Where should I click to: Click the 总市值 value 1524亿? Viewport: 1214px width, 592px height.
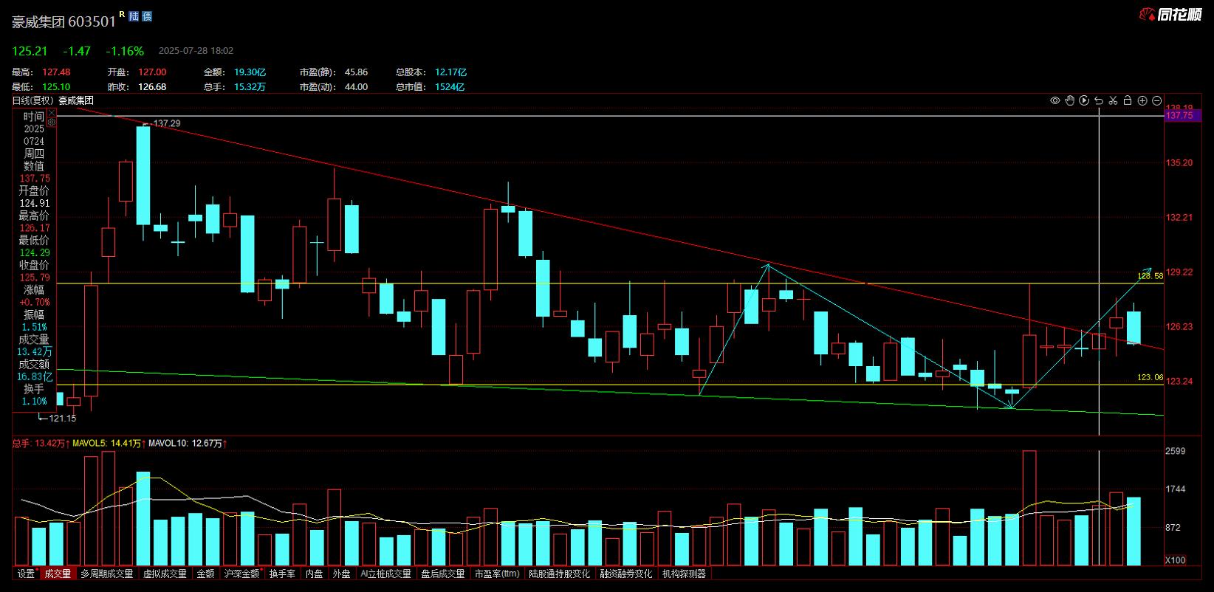[450, 87]
